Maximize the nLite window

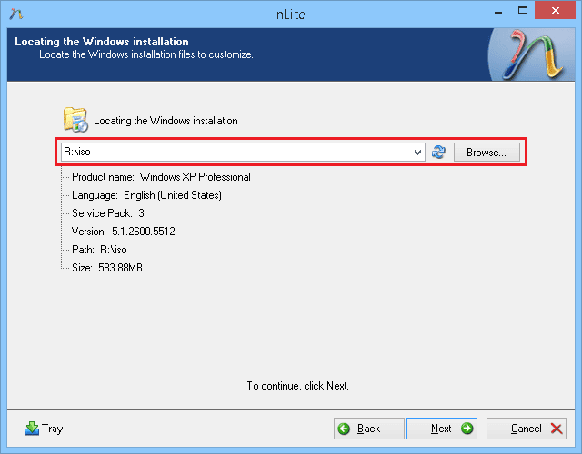(523, 10)
